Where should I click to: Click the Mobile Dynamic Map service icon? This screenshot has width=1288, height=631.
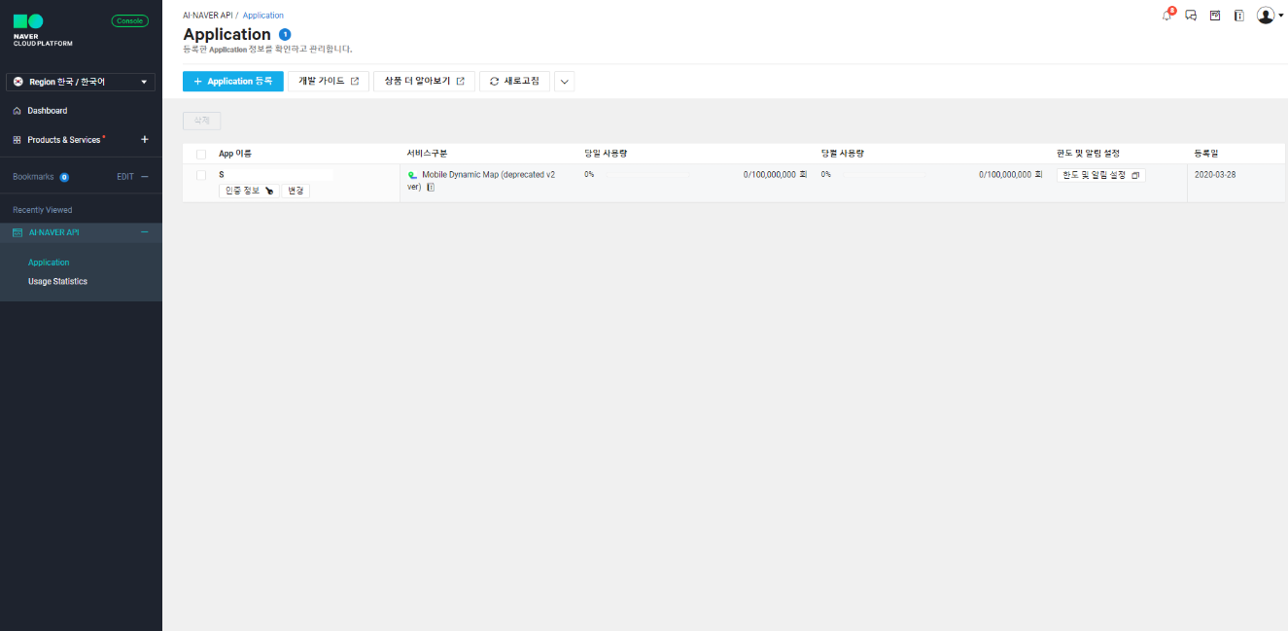[412, 175]
